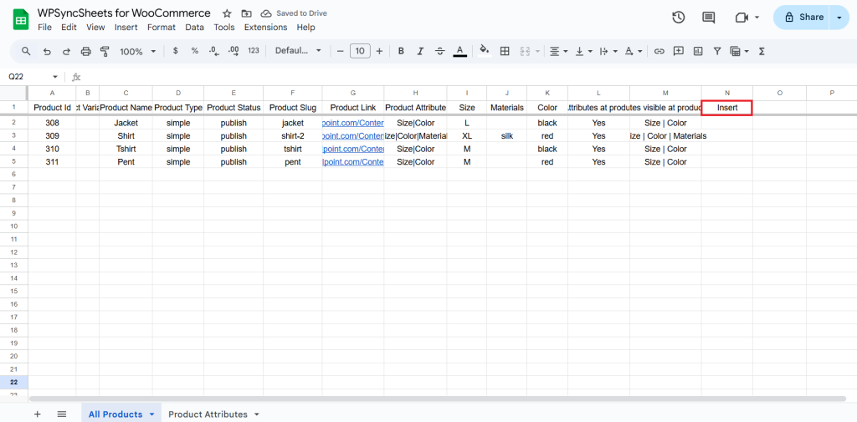Open the Extensions menu
This screenshot has width=857, height=422.
coord(265,28)
